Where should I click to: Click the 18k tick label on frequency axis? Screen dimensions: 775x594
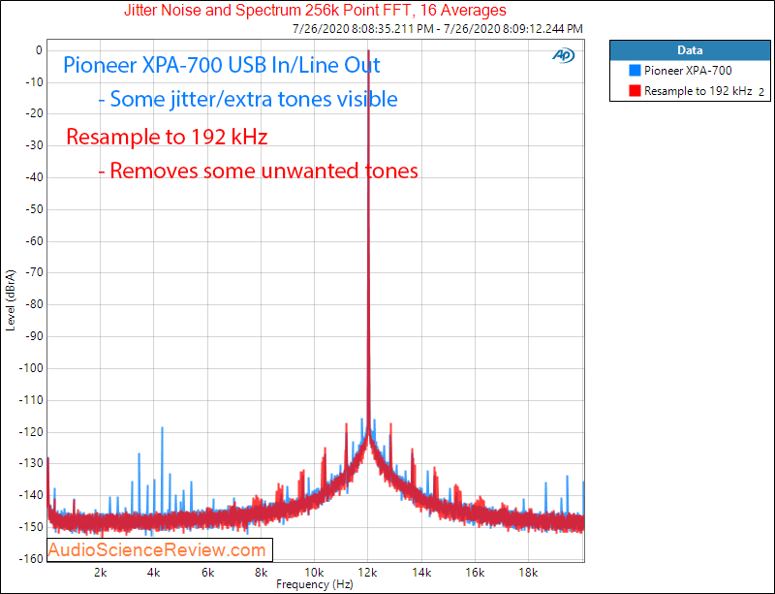pyautogui.click(x=528, y=573)
